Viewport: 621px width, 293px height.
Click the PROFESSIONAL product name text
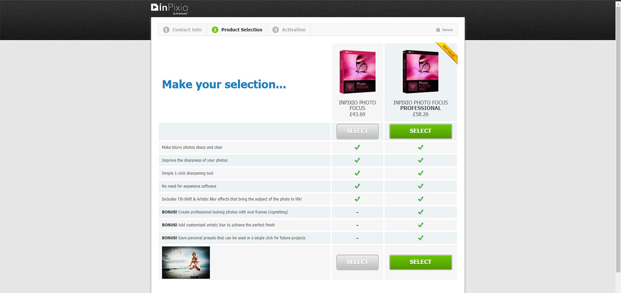420,108
